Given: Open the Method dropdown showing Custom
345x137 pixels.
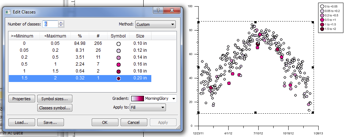Looking at the screenshot, I should 155,24.
